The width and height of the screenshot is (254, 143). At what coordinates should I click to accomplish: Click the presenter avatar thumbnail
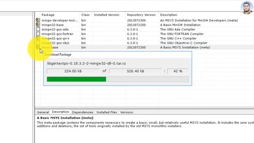[247, 8]
